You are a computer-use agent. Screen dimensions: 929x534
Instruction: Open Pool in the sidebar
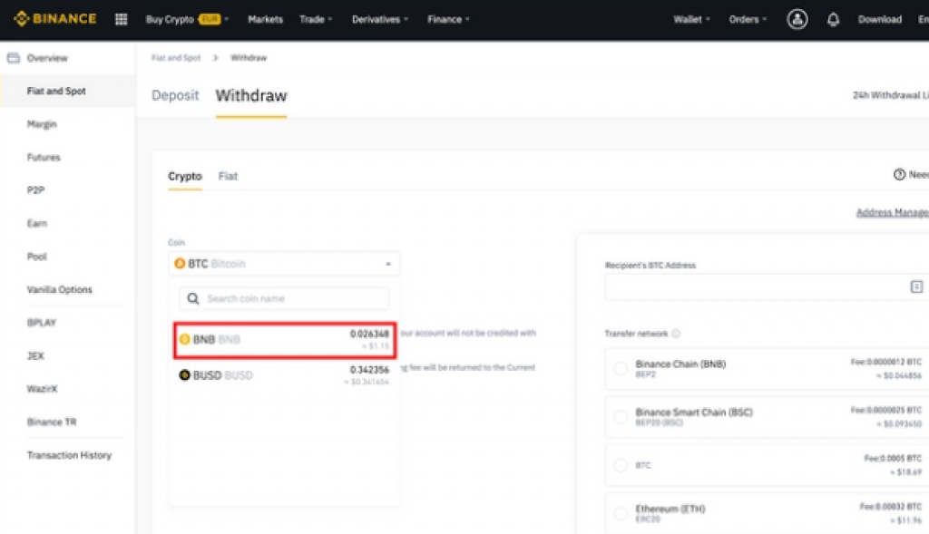point(36,257)
